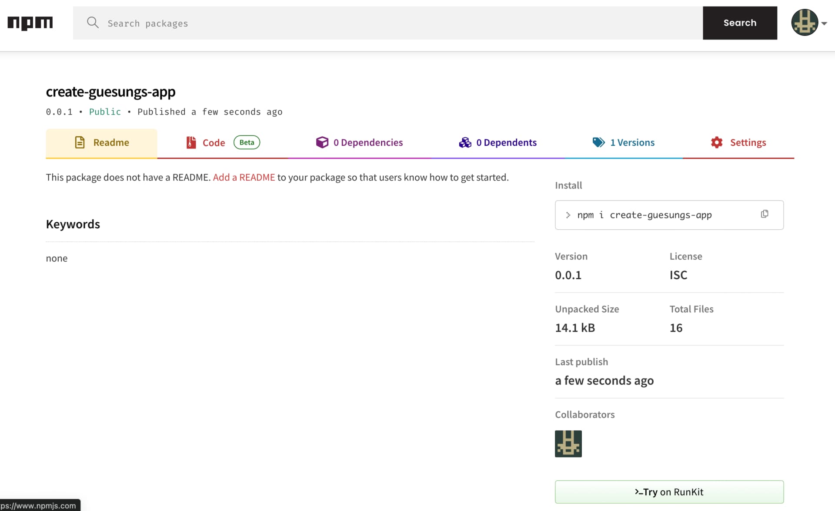Image resolution: width=835 pixels, height=511 pixels.
Task: Click the keywords value none
Action: [x=57, y=259]
